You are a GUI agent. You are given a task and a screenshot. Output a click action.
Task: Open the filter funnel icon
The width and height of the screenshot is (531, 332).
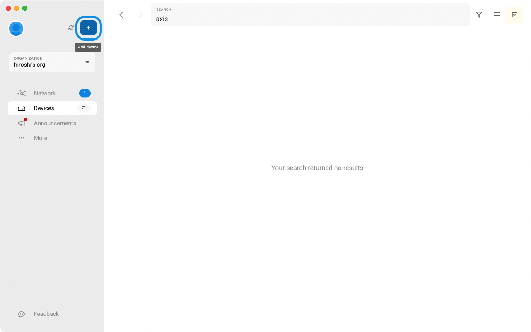coord(479,15)
